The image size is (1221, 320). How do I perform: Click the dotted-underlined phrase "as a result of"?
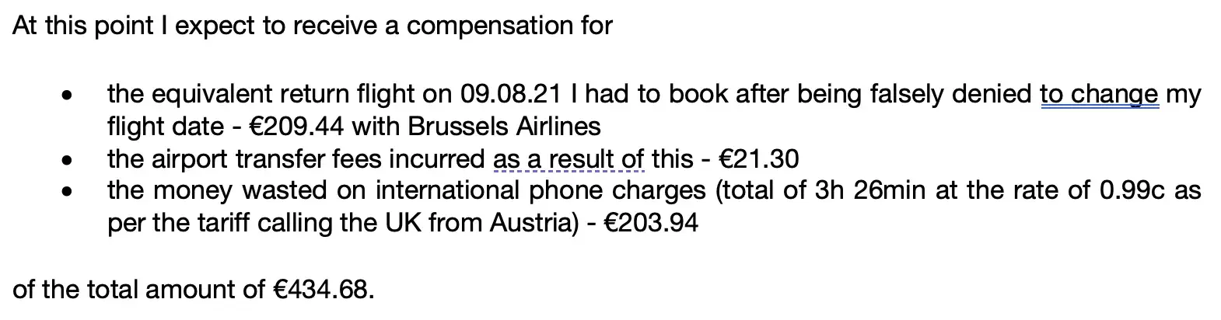[569, 158]
